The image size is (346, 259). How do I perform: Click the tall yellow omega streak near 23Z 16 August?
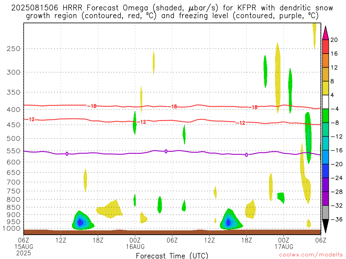(x=278, y=78)
